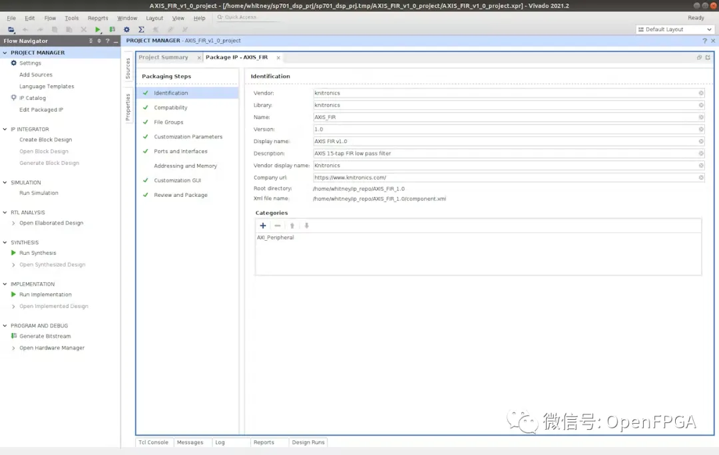
Task: Focus the Description input field
Action: [x=509, y=154]
